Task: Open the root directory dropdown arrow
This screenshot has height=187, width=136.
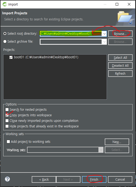Action: click(105, 34)
